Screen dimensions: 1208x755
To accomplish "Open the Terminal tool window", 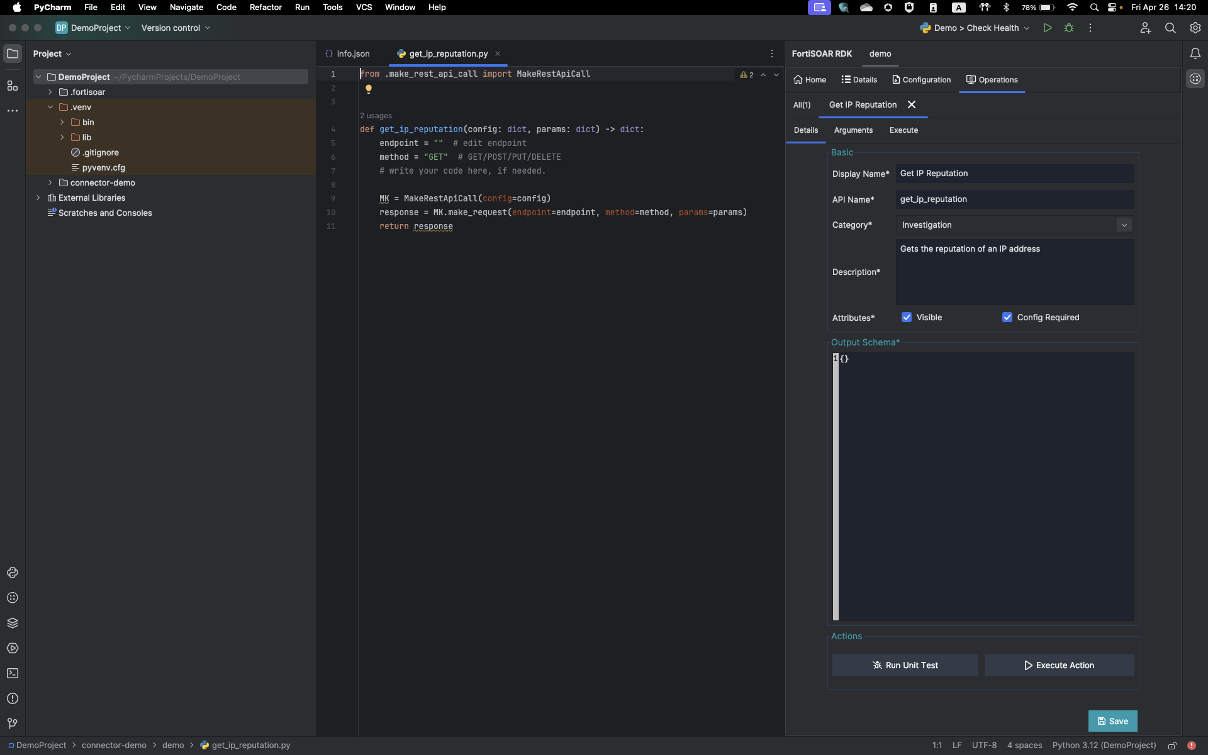I will (x=13, y=673).
